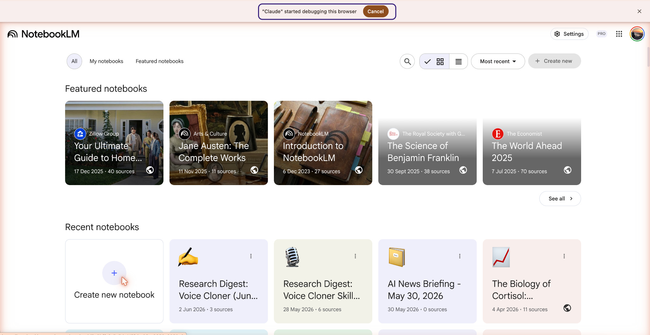Click the NotebookLM logo icon
650x335 pixels.
[x=13, y=34]
